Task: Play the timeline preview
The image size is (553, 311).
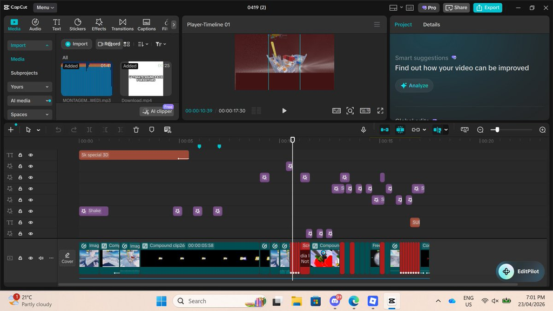Action: (284, 111)
